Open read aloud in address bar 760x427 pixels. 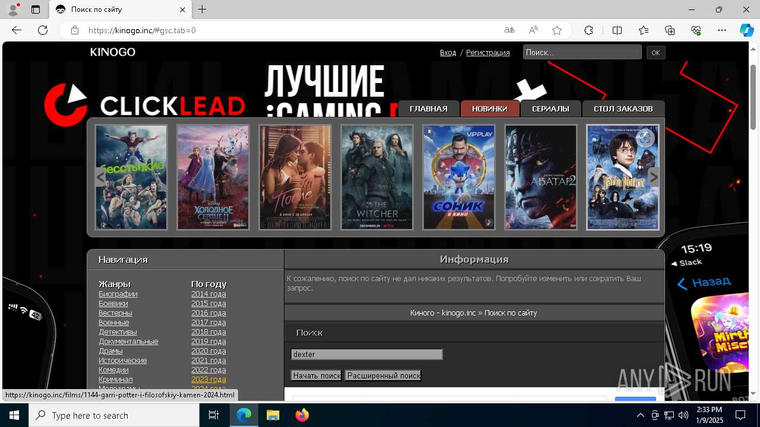(533, 30)
